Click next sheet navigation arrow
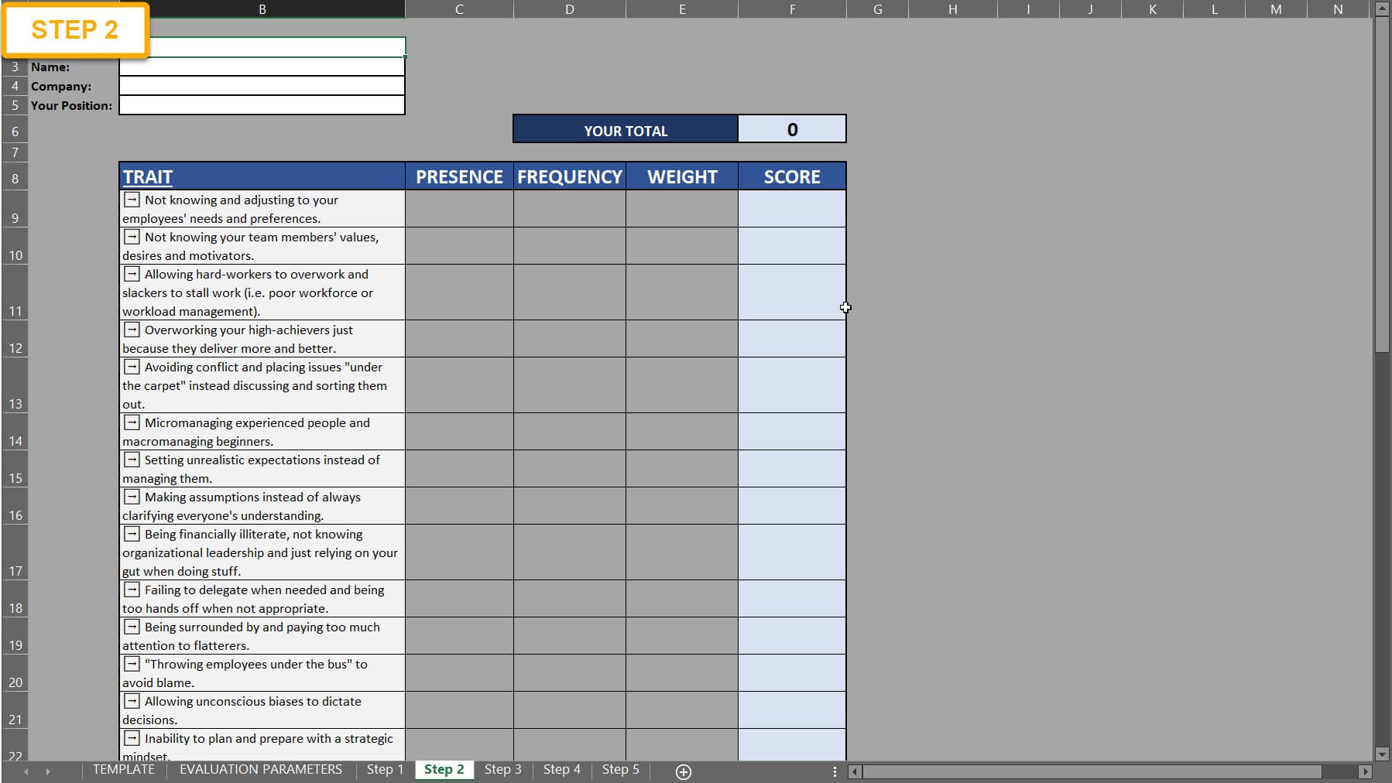Image resolution: width=1392 pixels, height=783 pixels. point(48,771)
